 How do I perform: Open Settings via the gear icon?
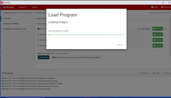(x=162, y=7)
